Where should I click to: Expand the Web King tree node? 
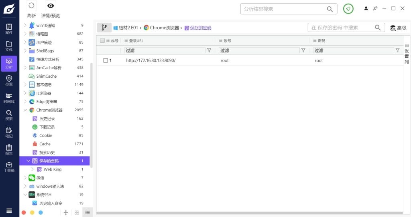(33, 169)
